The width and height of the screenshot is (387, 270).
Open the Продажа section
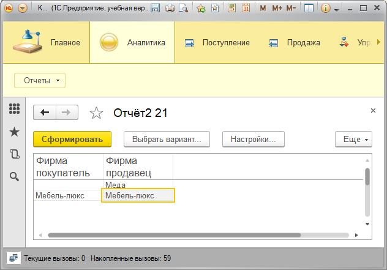(295, 43)
